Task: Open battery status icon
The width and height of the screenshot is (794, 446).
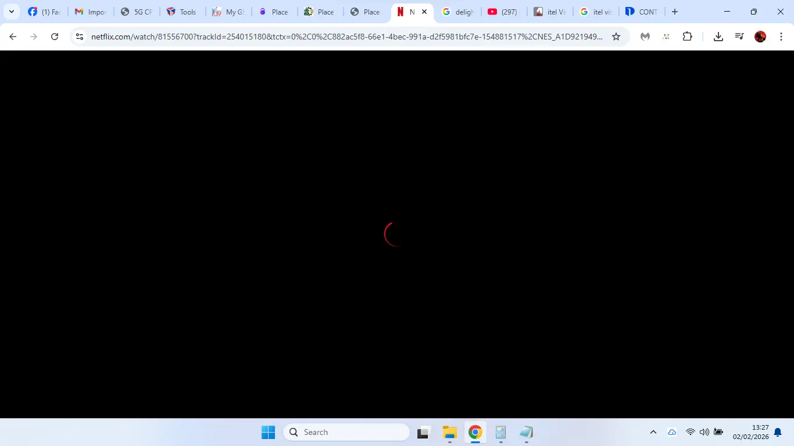Action: (x=718, y=432)
